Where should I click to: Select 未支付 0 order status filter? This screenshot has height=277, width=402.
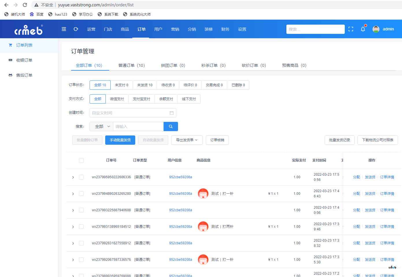coord(122,85)
